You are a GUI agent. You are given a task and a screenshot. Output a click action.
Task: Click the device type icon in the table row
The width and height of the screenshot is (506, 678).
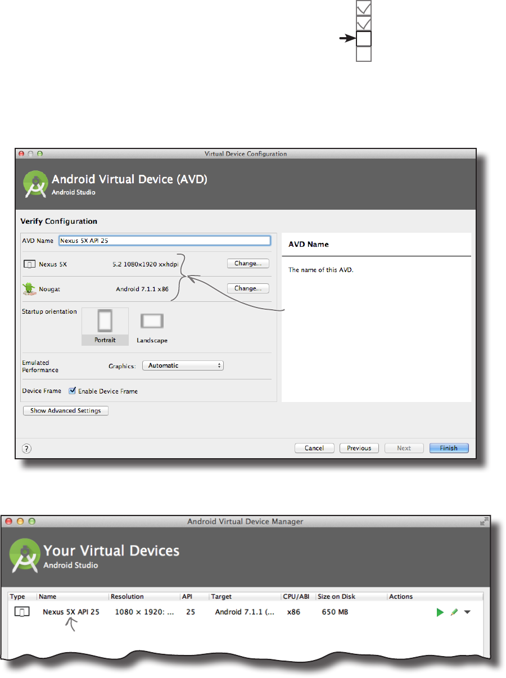pyautogui.click(x=21, y=612)
